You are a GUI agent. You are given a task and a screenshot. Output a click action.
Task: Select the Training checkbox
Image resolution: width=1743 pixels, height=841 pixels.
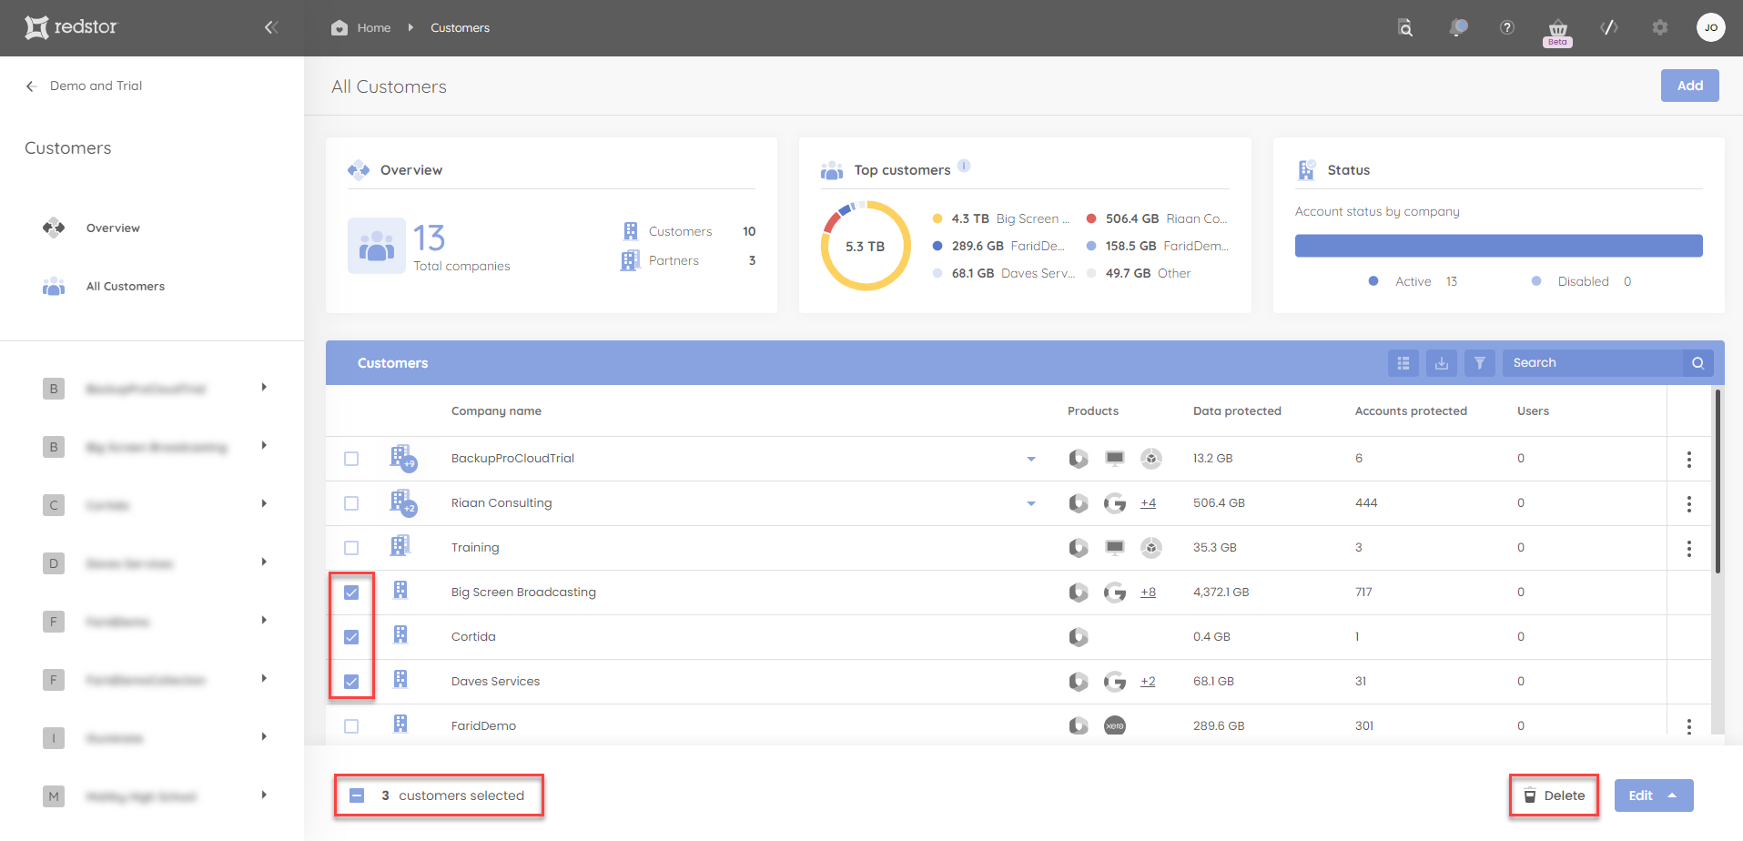(351, 548)
